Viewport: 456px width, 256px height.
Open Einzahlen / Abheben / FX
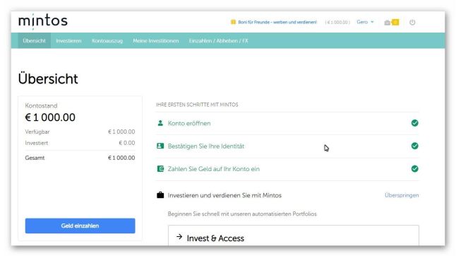click(218, 41)
